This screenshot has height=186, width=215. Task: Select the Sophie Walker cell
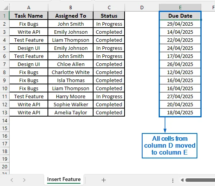(71, 105)
